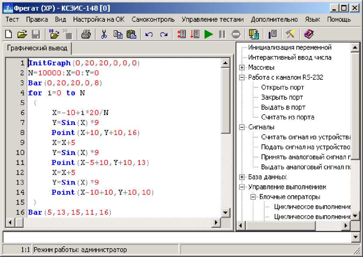Expand the Массивы tree node
Image resolution: width=363 pixels, height=257 pixels.
pyautogui.click(x=242, y=67)
